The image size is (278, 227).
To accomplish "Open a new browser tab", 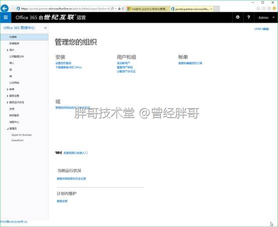I will tap(217, 9).
